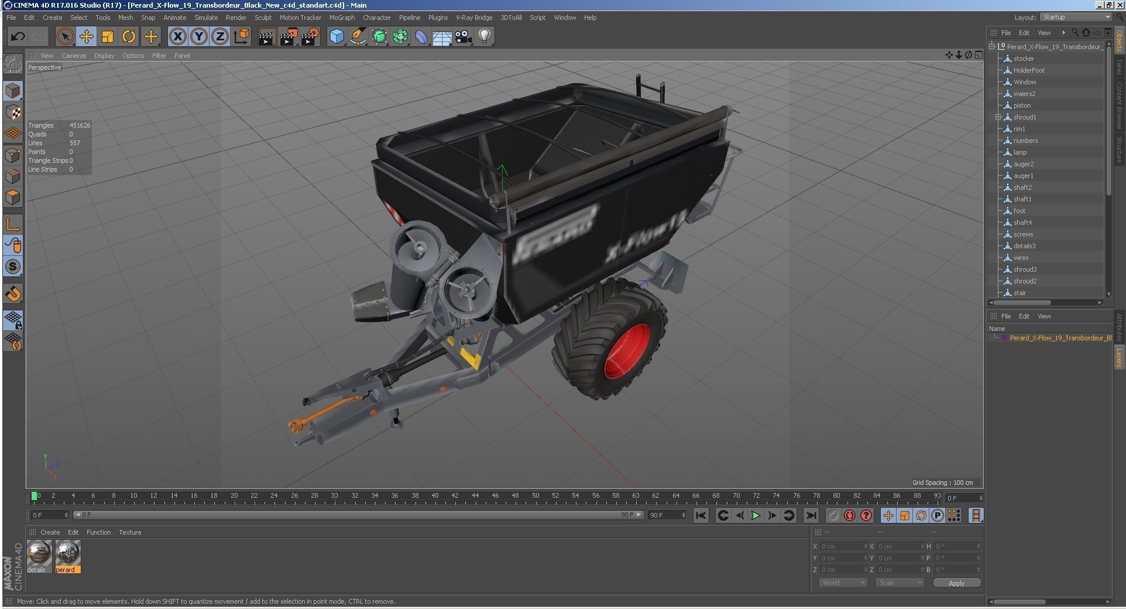Render to Picture Viewer
The width and height of the screenshot is (1126, 609).
[288, 37]
